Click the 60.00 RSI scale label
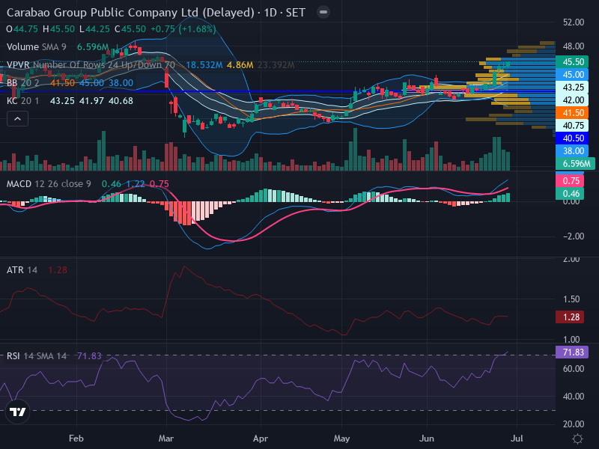Image resolution: width=599 pixels, height=449 pixels. click(574, 369)
